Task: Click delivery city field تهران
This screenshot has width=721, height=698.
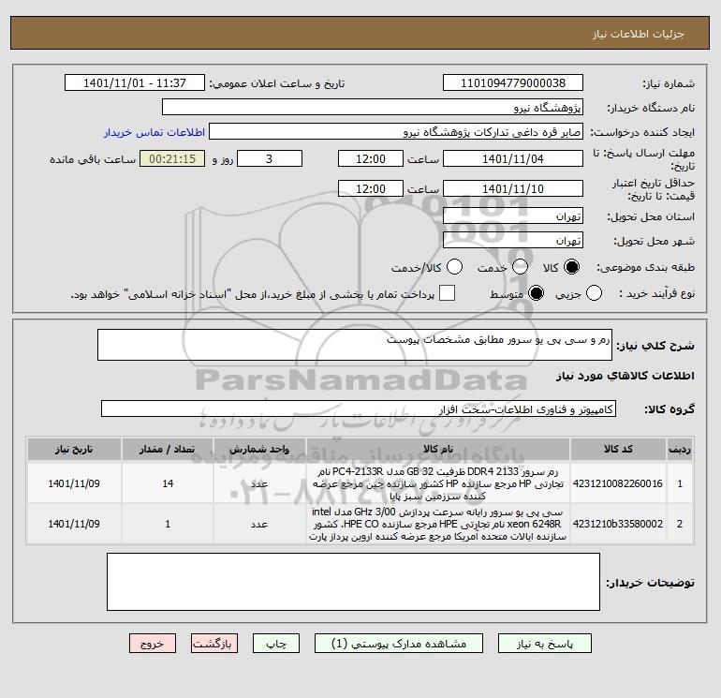Action: click(x=513, y=241)
